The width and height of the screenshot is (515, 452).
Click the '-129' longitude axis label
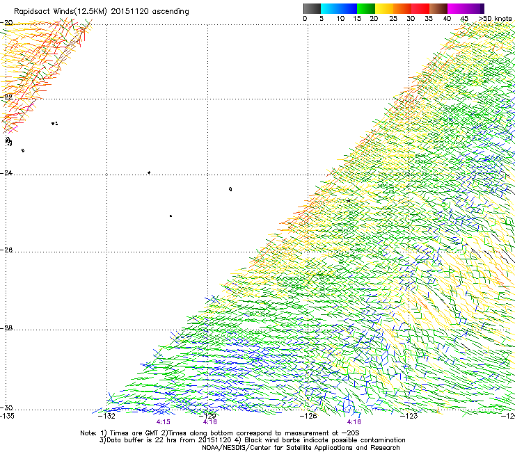coord(207,416)
